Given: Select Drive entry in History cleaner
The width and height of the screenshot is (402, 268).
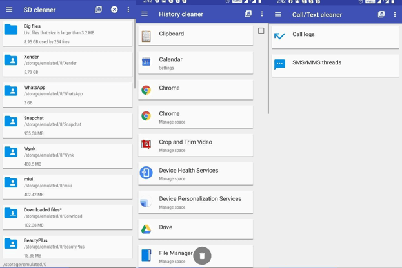Looking at the screenshot, I should pyautogui.click(x=196, y=229).
